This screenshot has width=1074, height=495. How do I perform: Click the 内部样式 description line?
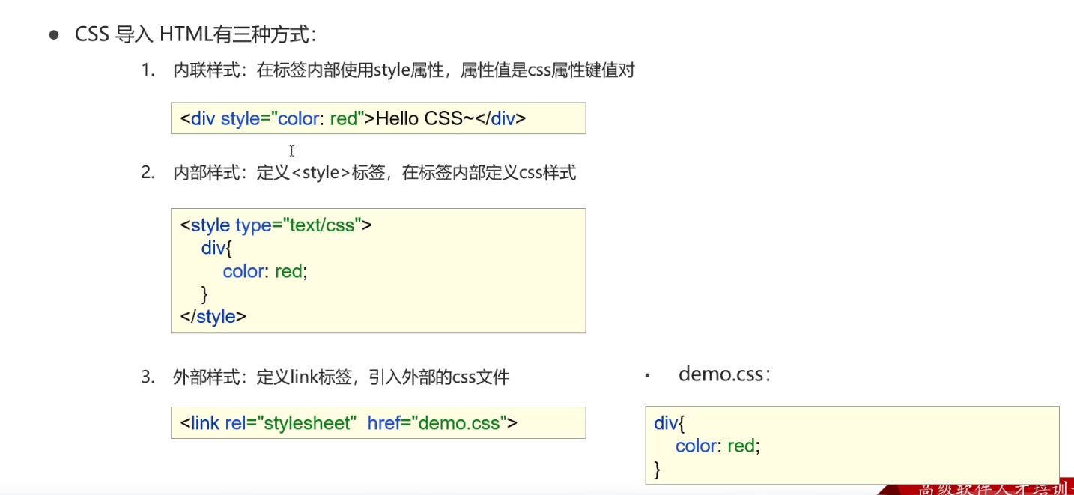[374, 173]
